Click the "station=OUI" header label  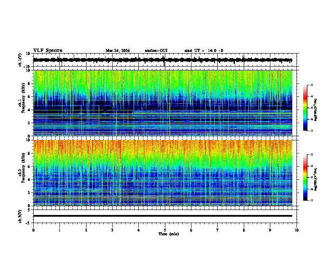[156, 51]
